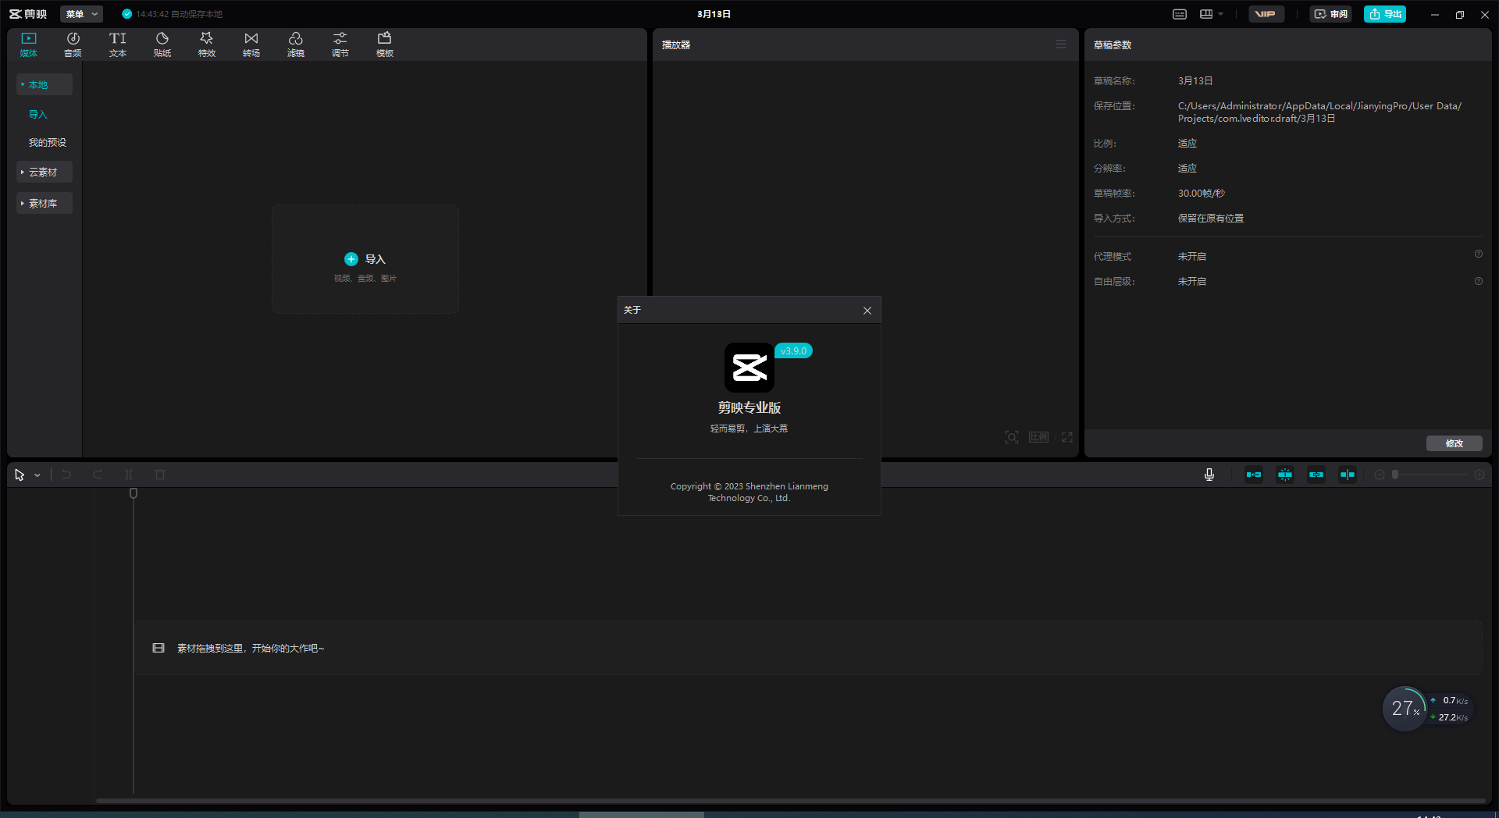Open the 媒体 (Media) tab

pos(29,44)
